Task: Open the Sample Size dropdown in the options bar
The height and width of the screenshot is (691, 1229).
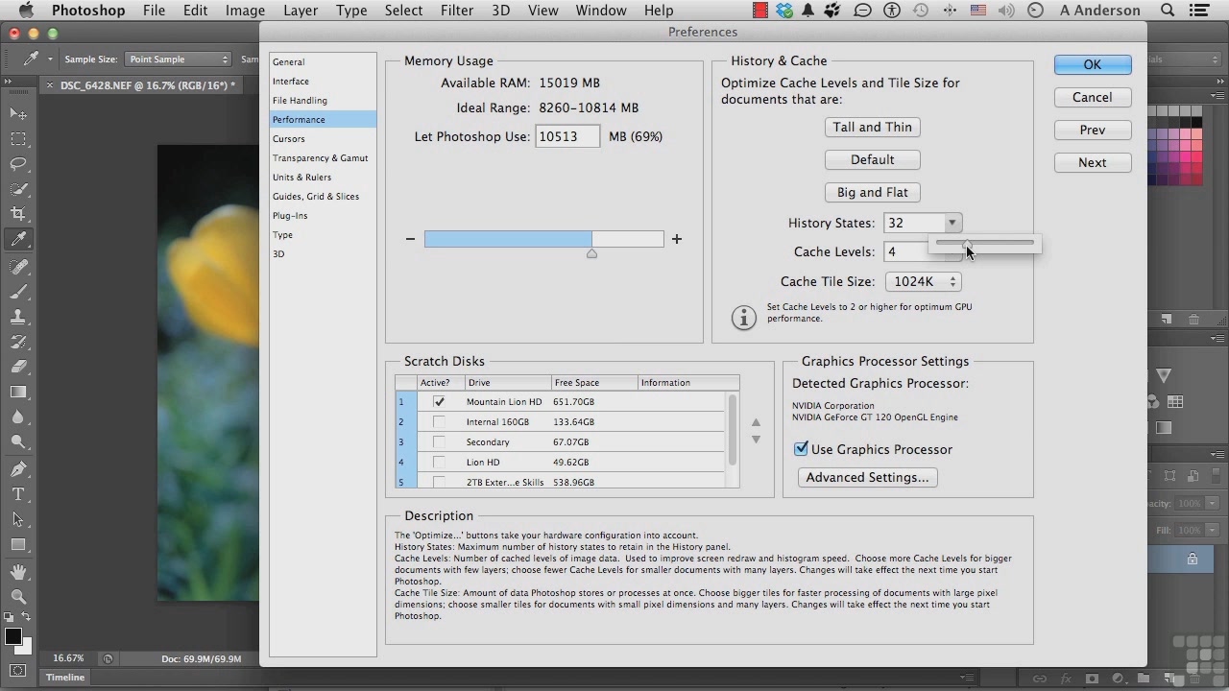Action: pyautogui.click(x=179, y=60)
